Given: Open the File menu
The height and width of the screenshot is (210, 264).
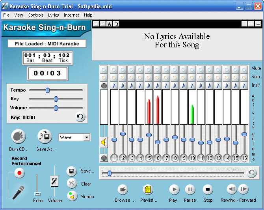Looking at the screenshot, I should point(6,15).
